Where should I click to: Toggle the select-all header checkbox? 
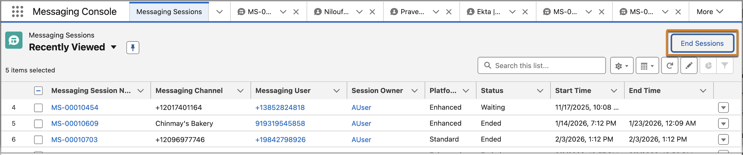click(x=38, y=91)
